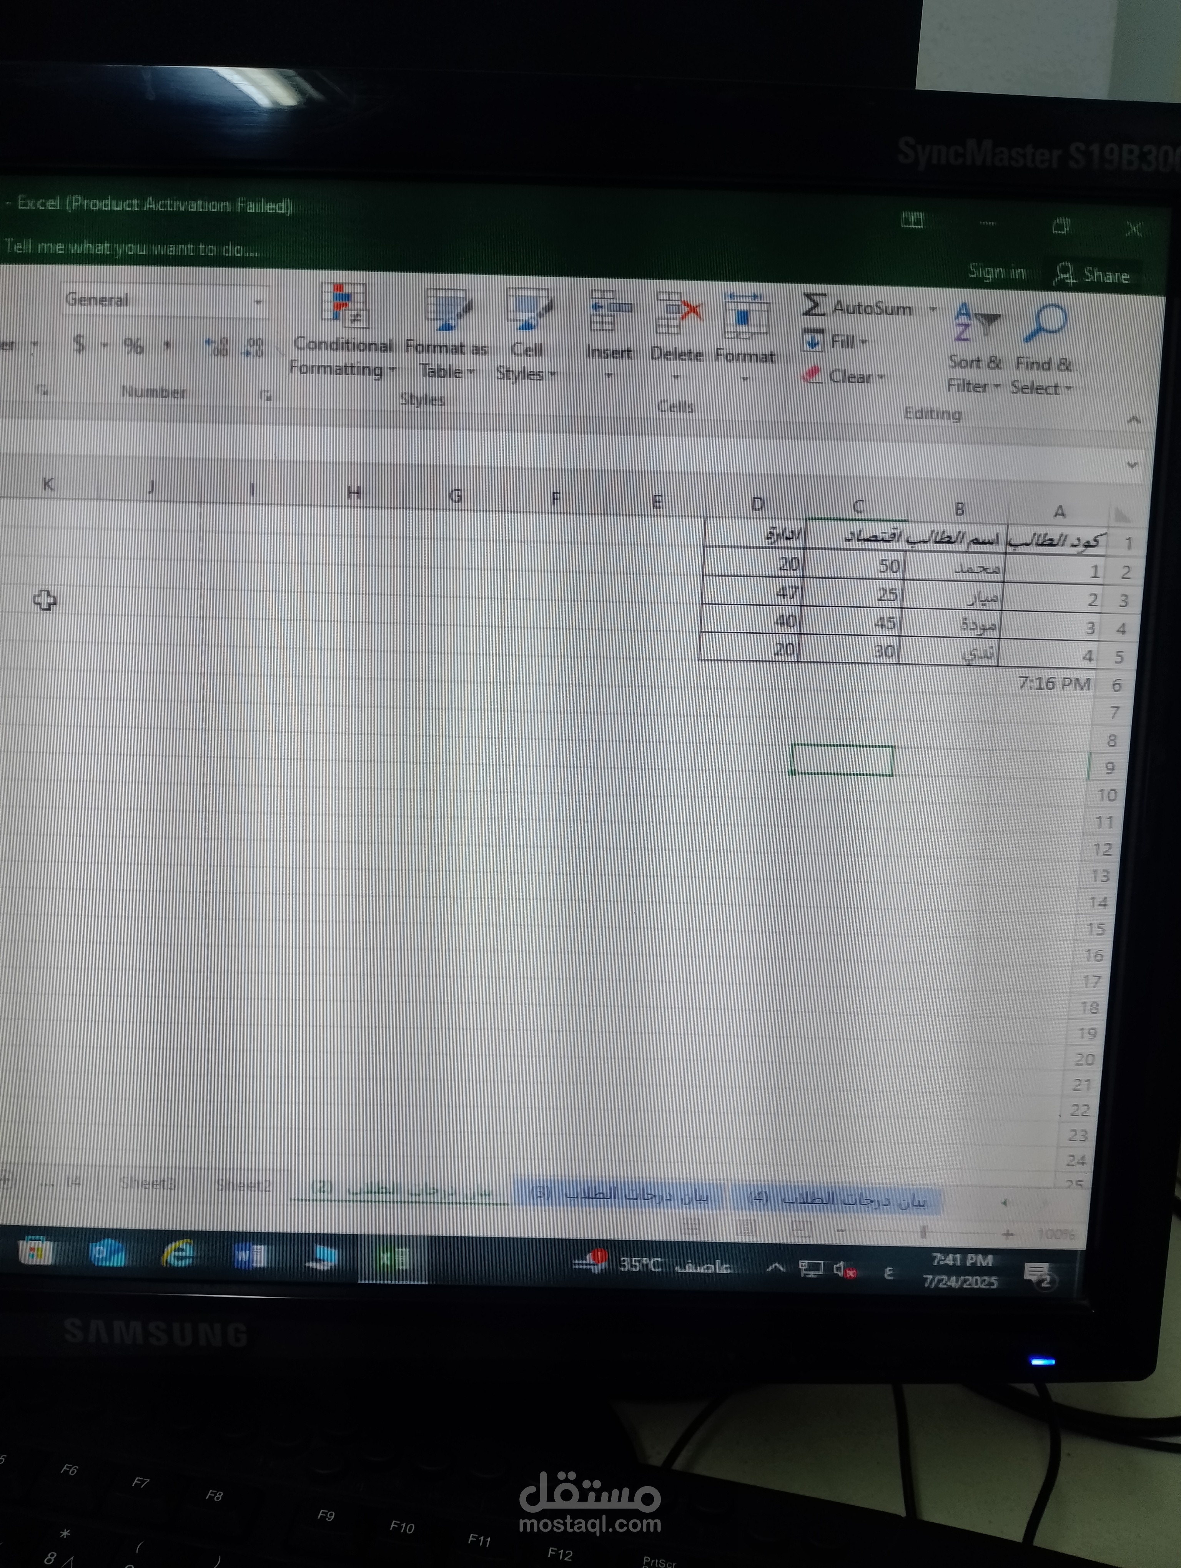Click the Select All corner triangle
Screen dimensions: 1181x1568
(x=1122, y=514)
